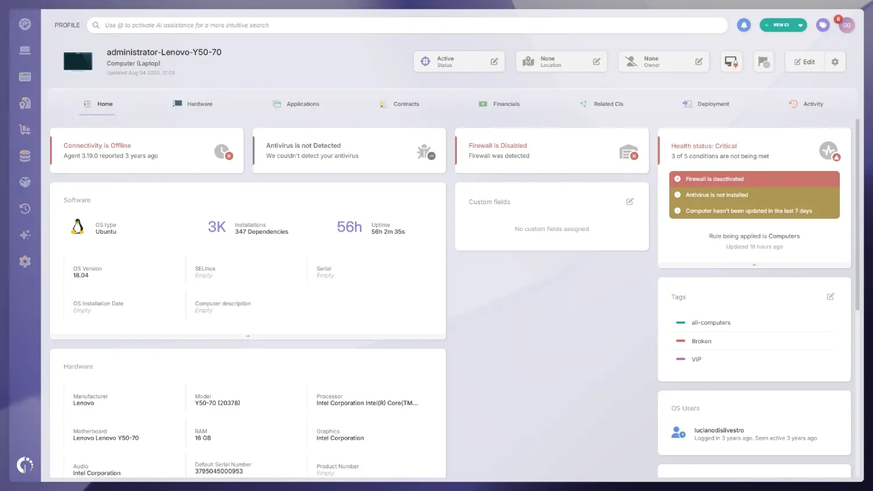Open the notifications bell

744,25
